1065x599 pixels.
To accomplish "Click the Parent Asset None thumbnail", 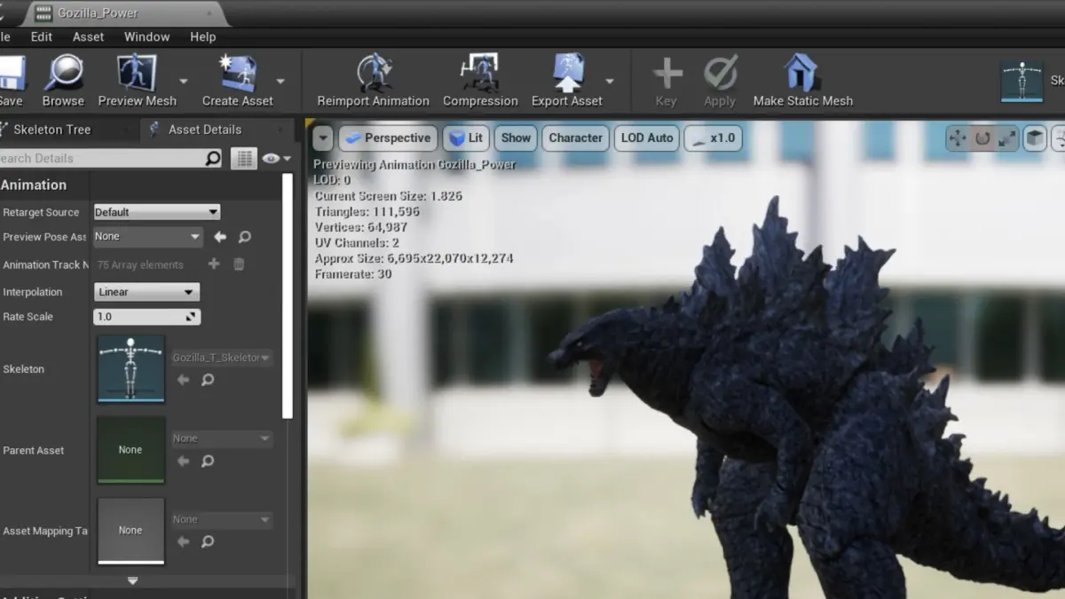I will coord(130,450).
